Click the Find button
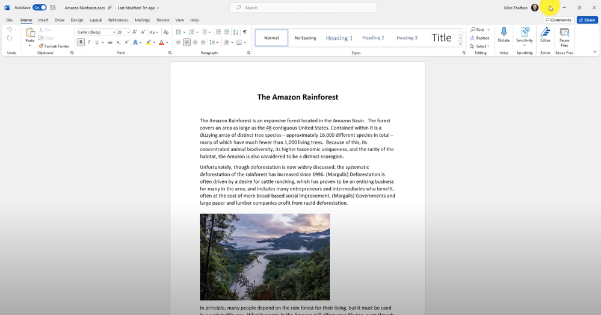This screenshot has height=315, width=601. tap(478, 30)
